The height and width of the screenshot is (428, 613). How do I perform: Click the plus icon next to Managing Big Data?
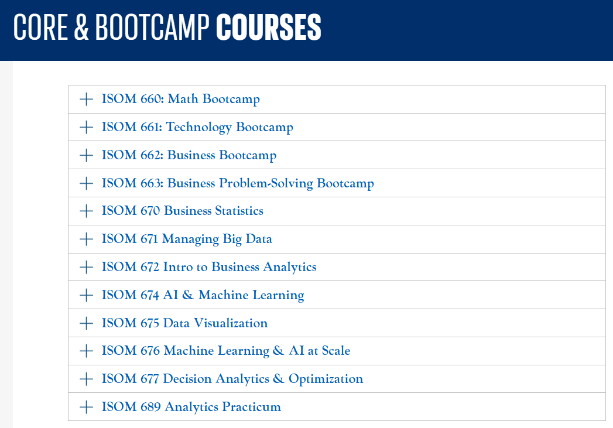click(86, 239)
